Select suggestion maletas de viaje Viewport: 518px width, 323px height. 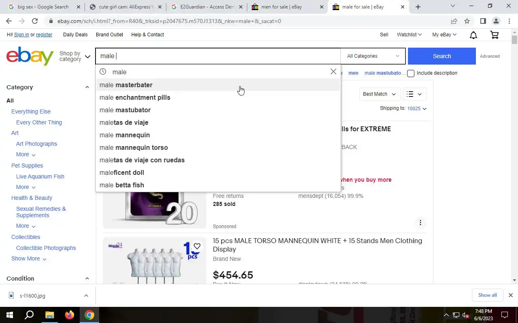click(218, 122)
